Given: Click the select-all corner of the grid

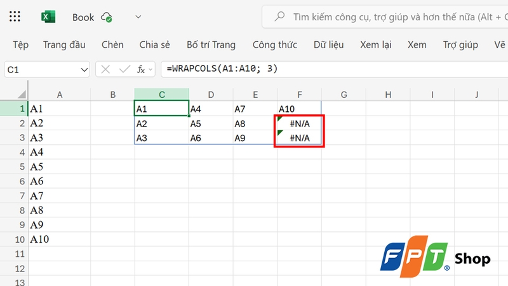Looking at the screenshot, I should tap(13, 95).
